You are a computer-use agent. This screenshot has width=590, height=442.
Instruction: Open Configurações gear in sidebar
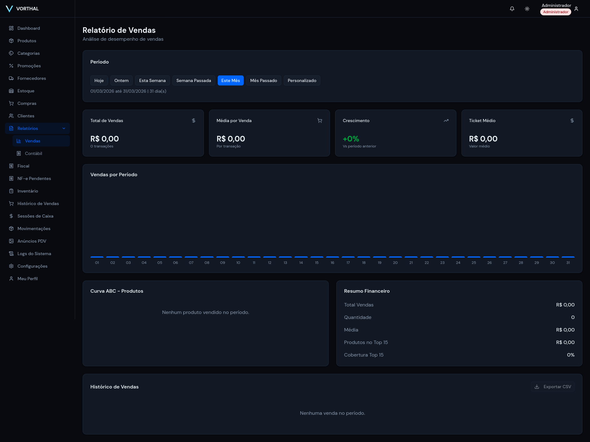coord(11,266)
